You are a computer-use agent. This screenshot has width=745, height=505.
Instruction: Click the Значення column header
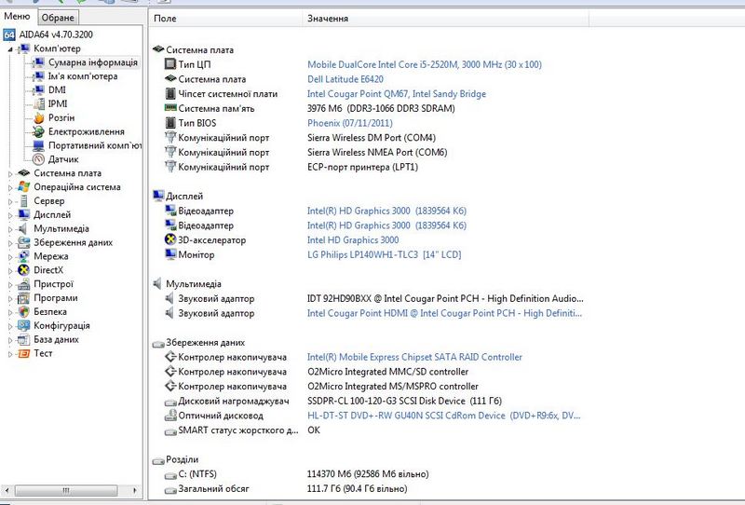click(327, 19)
